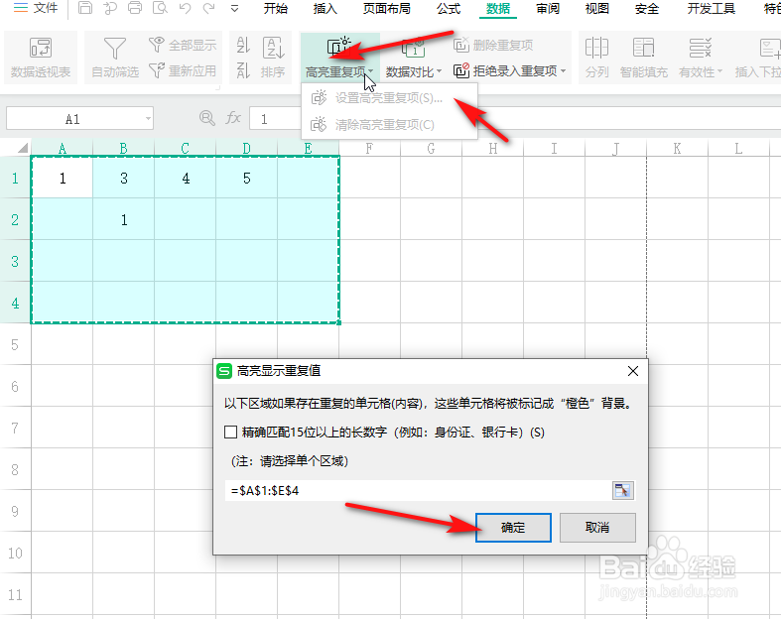Image resolution: width=781 pixels, height=619 pixels.
Task: Open the 文件 menu
Action: tap(35, 9)
